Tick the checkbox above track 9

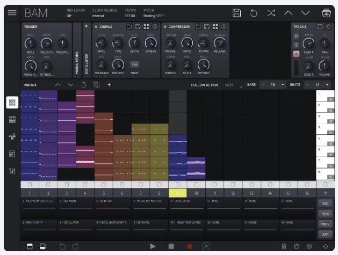178,185
